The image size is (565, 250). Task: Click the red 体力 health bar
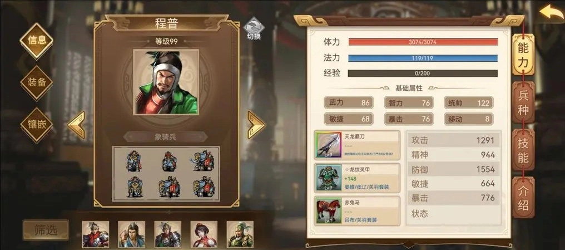[x=423, y=42]
